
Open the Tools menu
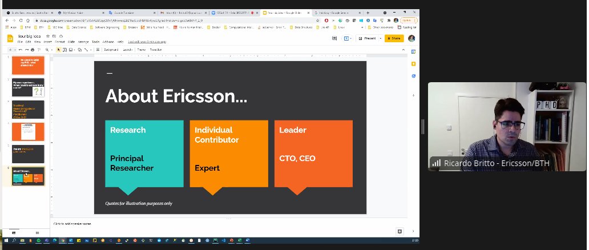click(95, 42)
